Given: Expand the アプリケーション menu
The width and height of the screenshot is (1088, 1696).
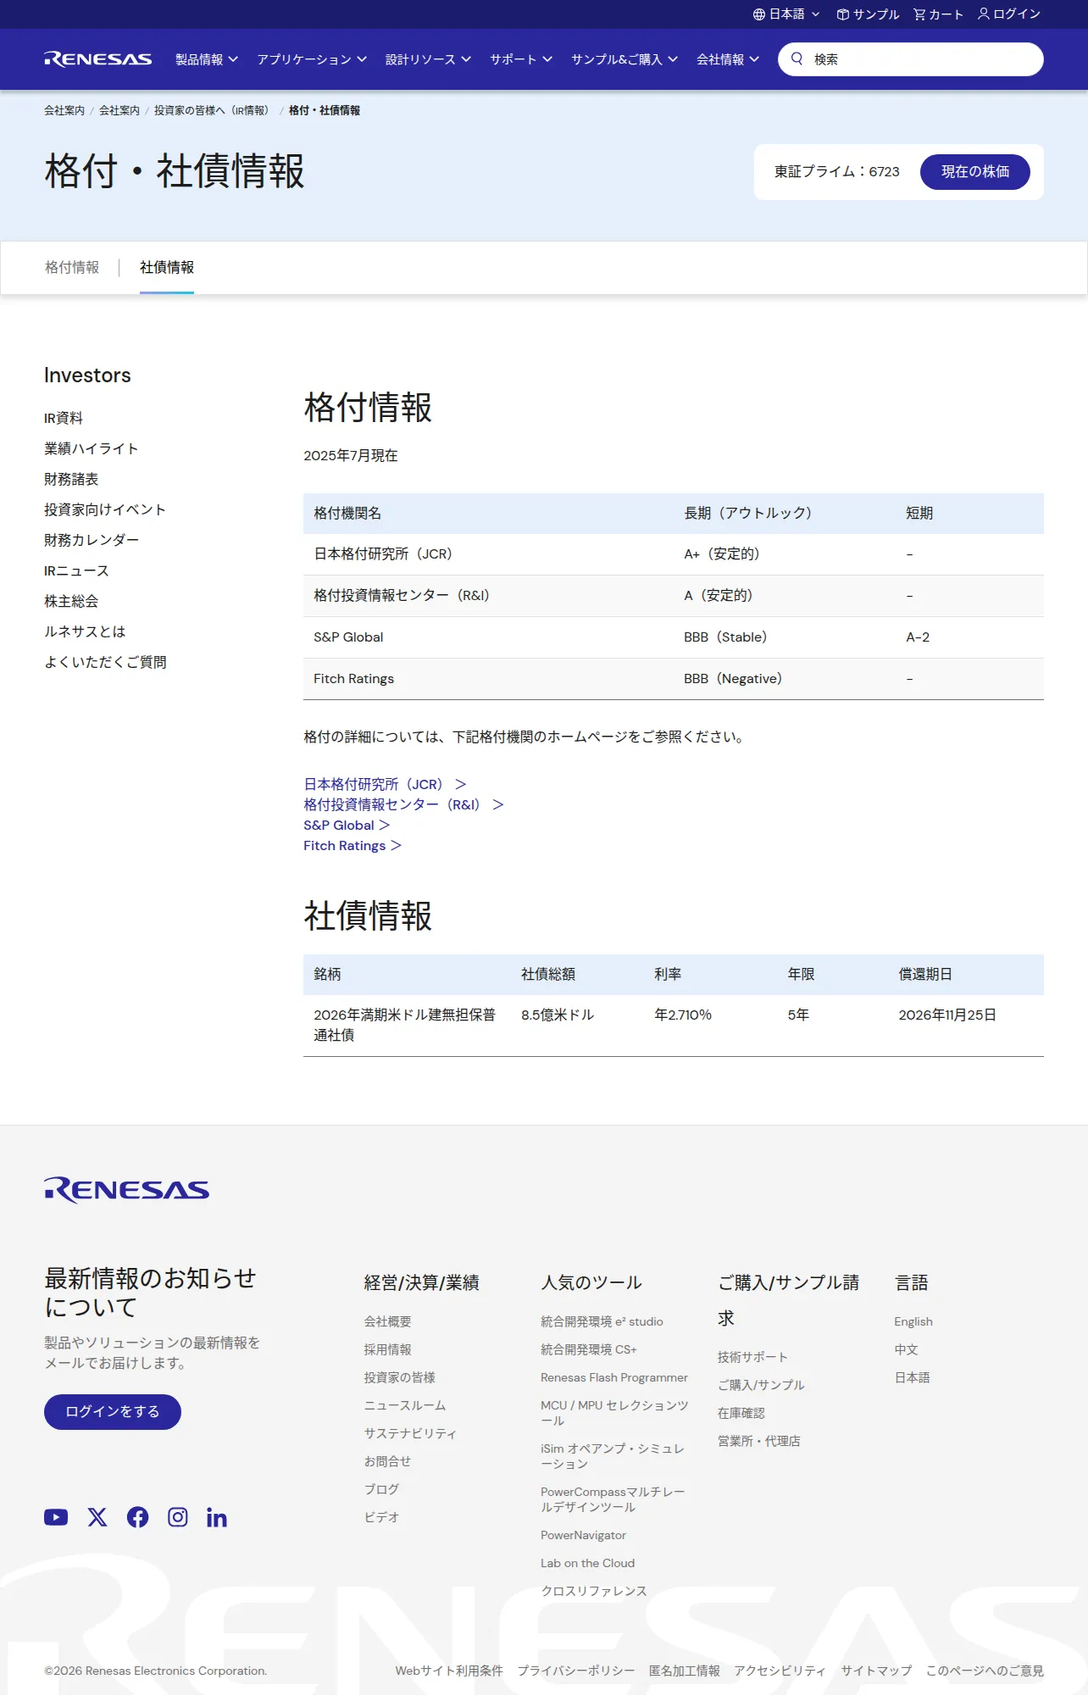Looking at the screenshot, I should tap(312, 59).
